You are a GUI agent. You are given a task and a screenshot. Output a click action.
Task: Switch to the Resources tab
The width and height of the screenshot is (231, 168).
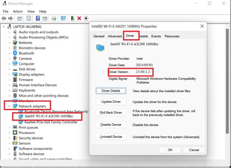[x=172, y=36]
